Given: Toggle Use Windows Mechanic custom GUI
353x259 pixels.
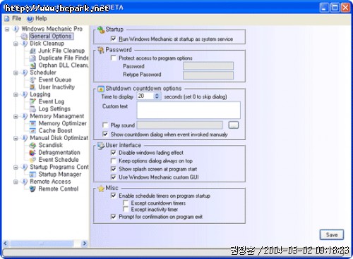Looking at the screenshot, I should (x=114, y=177).
